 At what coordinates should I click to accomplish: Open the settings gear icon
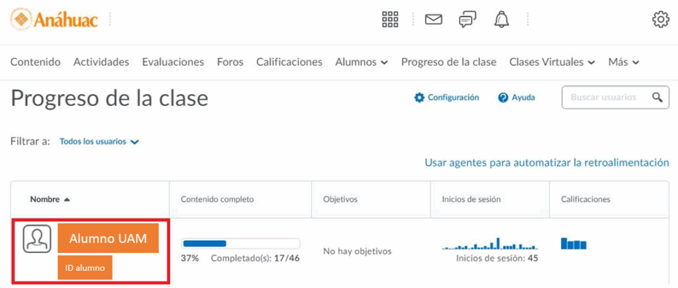coord(660,20)
